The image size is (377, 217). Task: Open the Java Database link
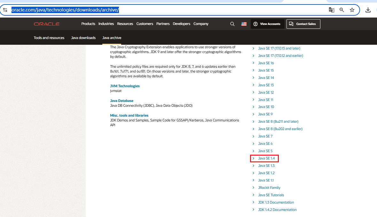click(x=122, y=101)
